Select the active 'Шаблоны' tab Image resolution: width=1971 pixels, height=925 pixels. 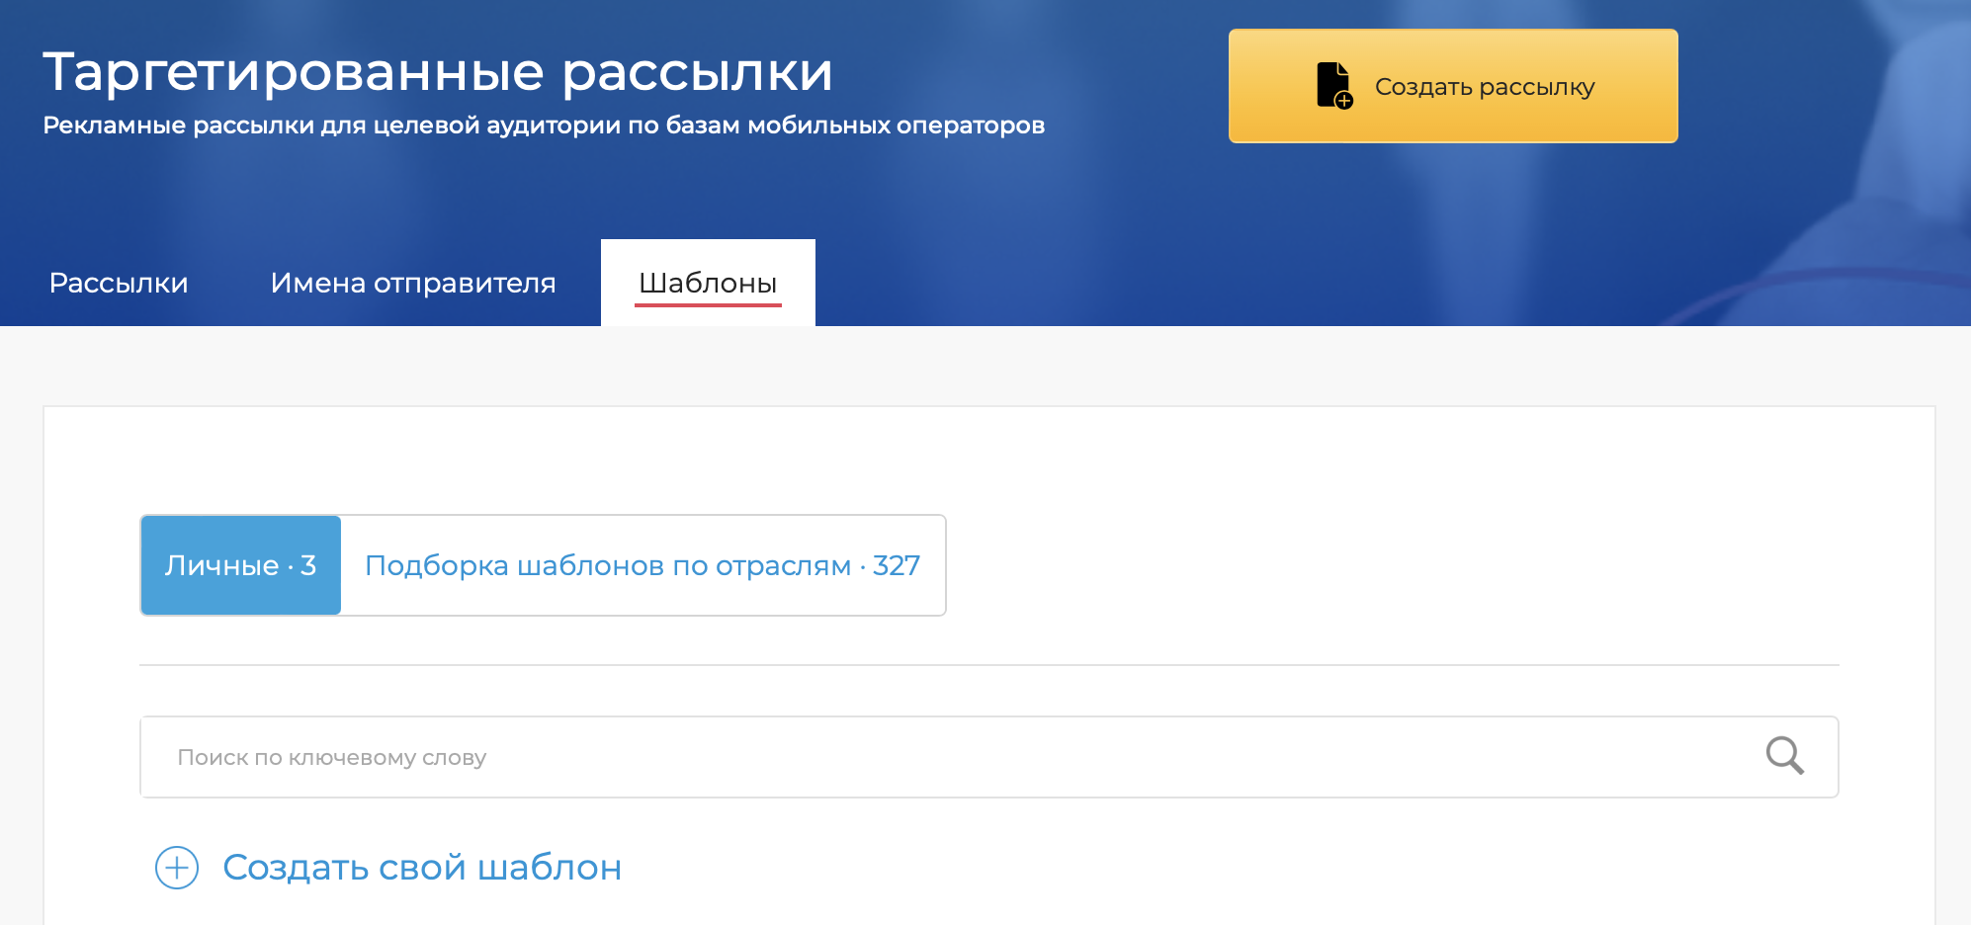(x=708, y=283)
